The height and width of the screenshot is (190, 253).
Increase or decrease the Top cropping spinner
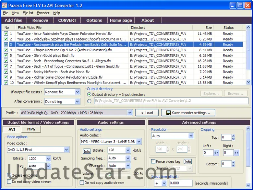(233, 137)
